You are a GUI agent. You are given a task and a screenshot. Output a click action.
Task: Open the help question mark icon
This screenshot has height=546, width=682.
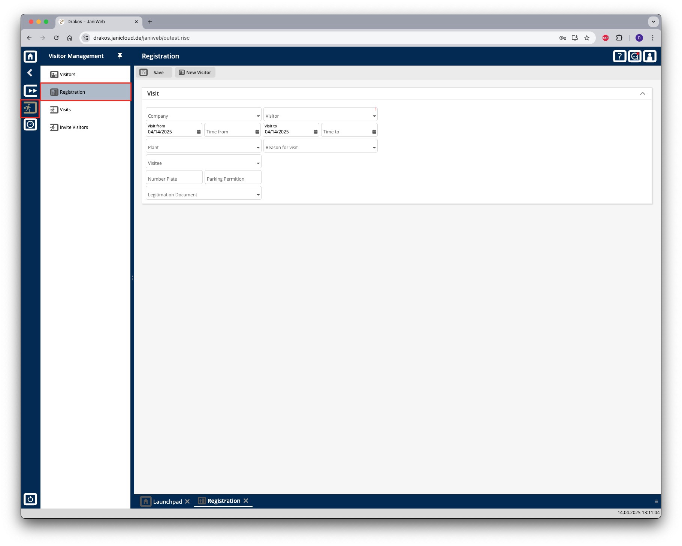coord(619,56)
